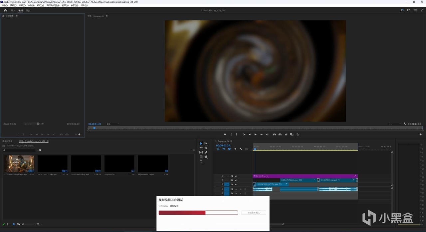Open Sequence 01 timeline panel menu

pyautogui.click(x=232, y=141)
